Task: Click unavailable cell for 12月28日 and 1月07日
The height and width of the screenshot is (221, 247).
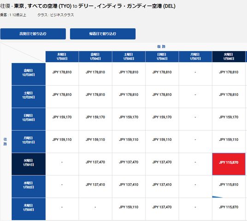Action: [195, 74]
